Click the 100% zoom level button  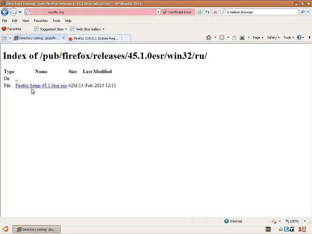(x=292, y=221)
